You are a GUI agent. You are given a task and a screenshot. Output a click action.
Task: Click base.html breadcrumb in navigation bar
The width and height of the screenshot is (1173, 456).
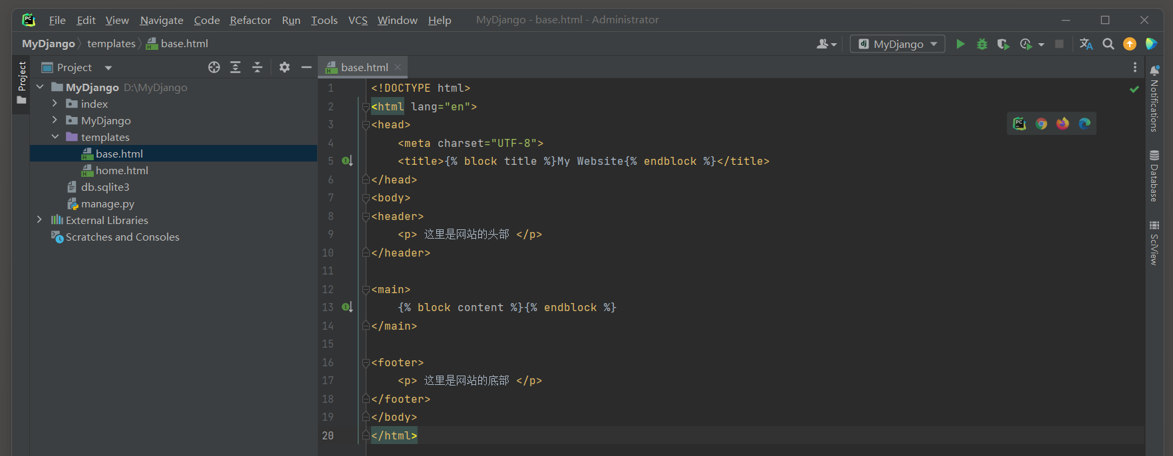[x=177, y=44]
